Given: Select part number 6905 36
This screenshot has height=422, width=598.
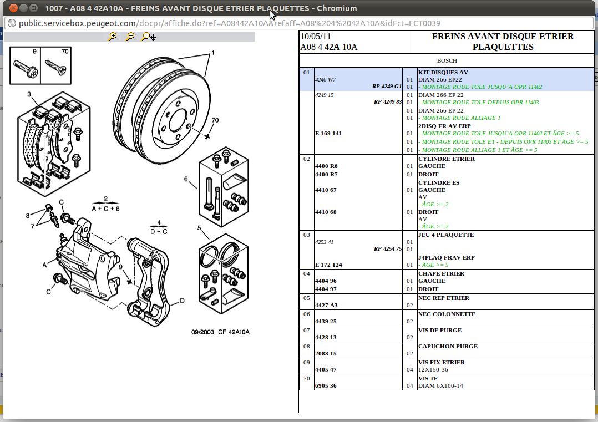Looking at the screenshot, I should point(326,385).
